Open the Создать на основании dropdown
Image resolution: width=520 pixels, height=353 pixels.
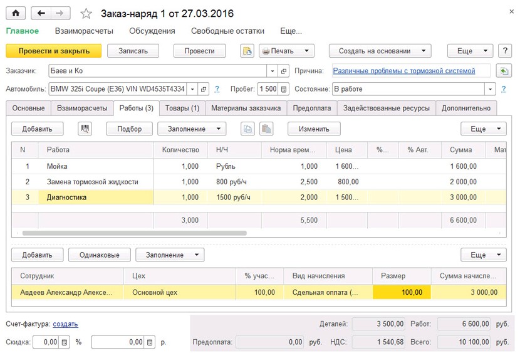(380, 51)
